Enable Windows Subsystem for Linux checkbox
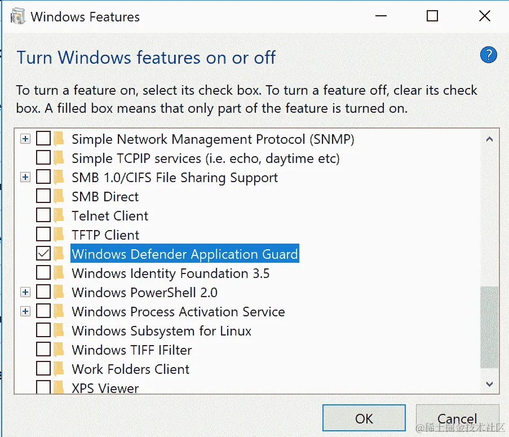Screen dimensions: 509x437 coord(43,330)
